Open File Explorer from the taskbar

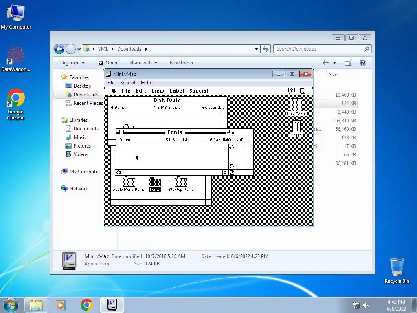coord(36,305)
